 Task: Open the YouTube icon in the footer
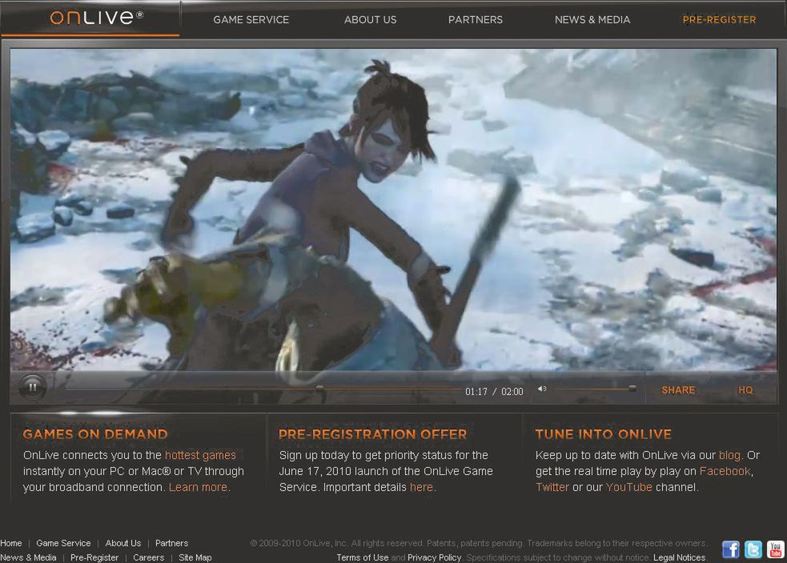(x=776, y=549)
